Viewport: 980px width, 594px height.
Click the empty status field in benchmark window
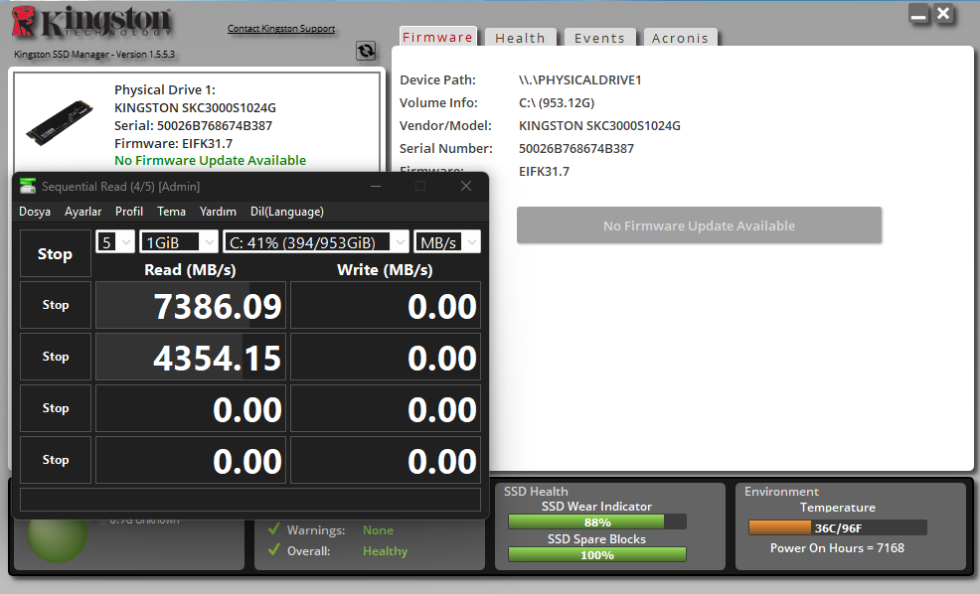(250, 500)
